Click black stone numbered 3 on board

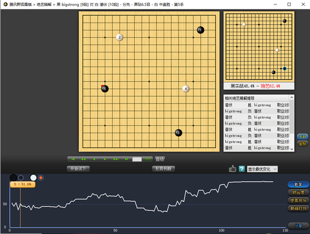pyautogui.click(x=178, y=133)
